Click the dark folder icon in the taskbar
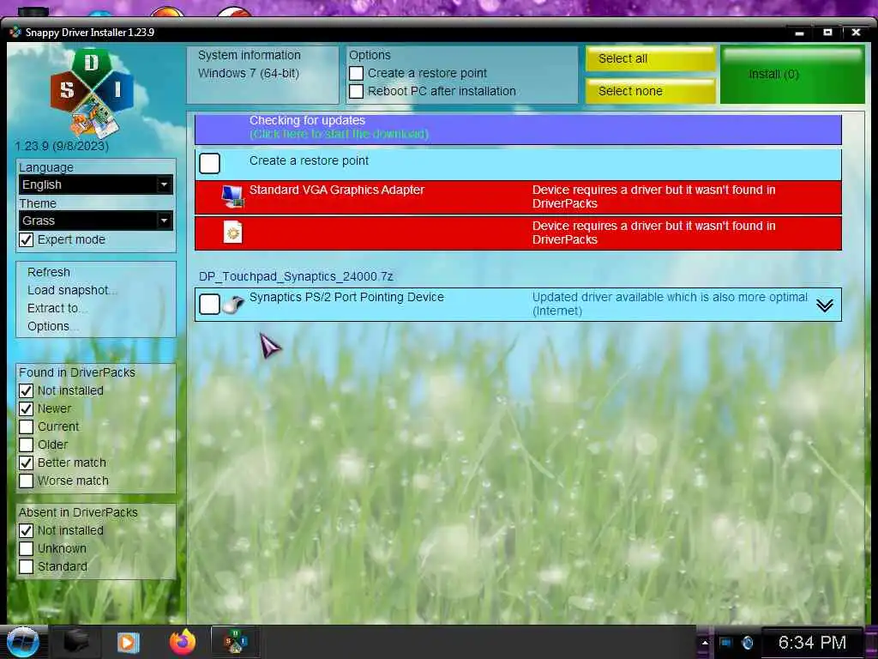 click(x=76, y=642)
